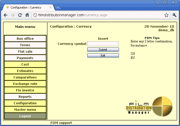
Task: Select Terms in the main menu
Action: coord(25,45)
